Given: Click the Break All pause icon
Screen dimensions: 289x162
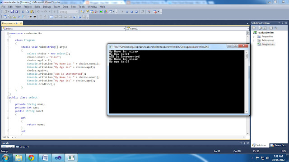Looking at the screenshot, I should click(127, 12).
